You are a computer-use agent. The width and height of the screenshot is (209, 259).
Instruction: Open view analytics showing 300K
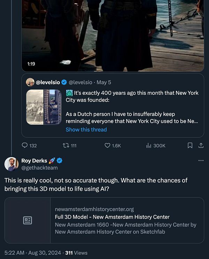coord(149,146)
